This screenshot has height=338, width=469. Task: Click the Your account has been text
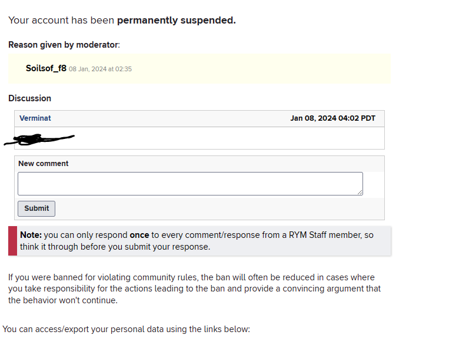61,21
